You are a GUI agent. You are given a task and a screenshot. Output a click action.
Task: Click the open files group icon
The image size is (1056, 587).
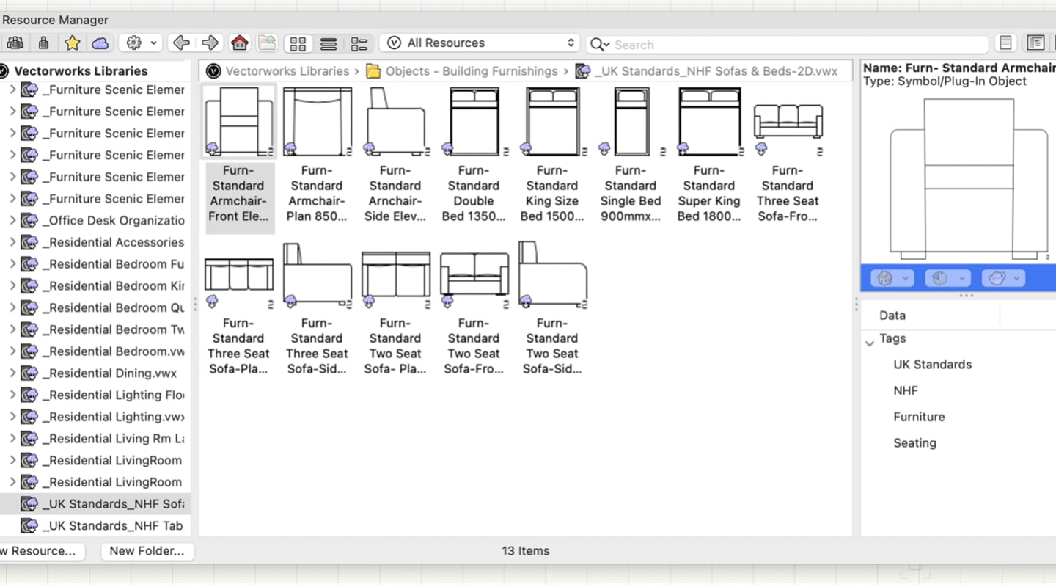click(15, 43)
